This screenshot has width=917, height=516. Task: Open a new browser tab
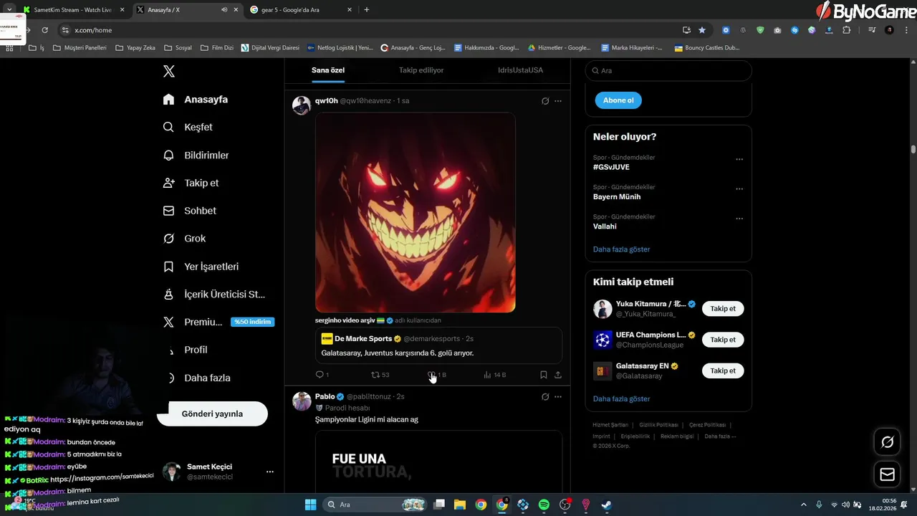pyautogui.click(x=367, y=10)
